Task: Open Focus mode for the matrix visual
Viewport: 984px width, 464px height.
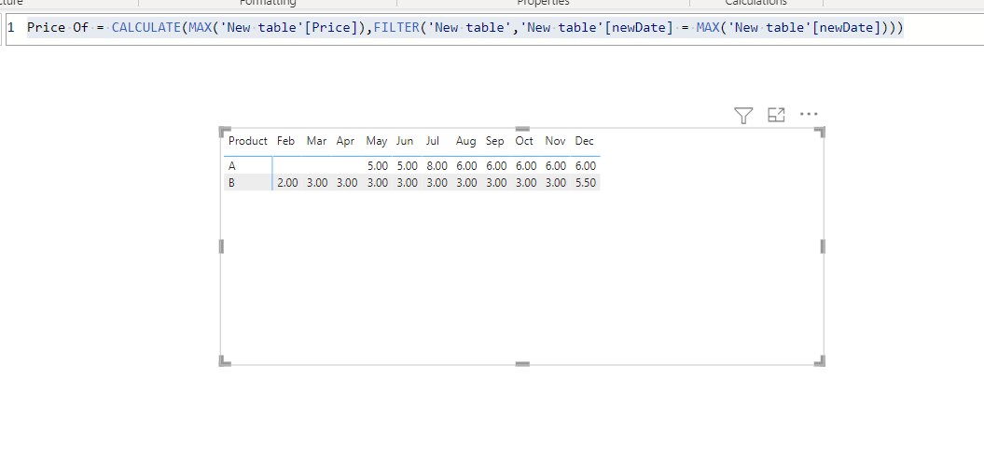Action: pyautogui.click(x=776, y=115)
